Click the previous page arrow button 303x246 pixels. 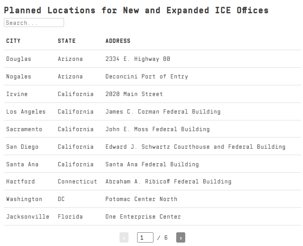coord(124,237)
